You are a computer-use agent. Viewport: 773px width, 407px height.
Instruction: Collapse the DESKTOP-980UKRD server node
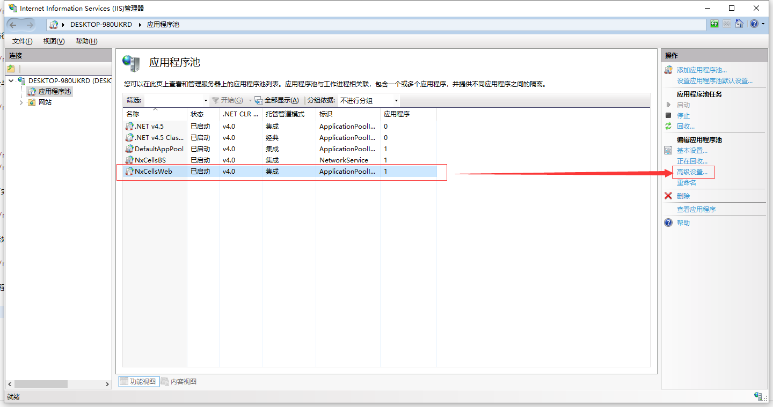11,81
